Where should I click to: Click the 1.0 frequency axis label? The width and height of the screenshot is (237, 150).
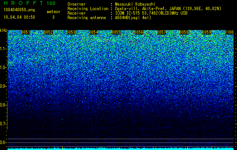pyautogui.click(x=3, y=67)
